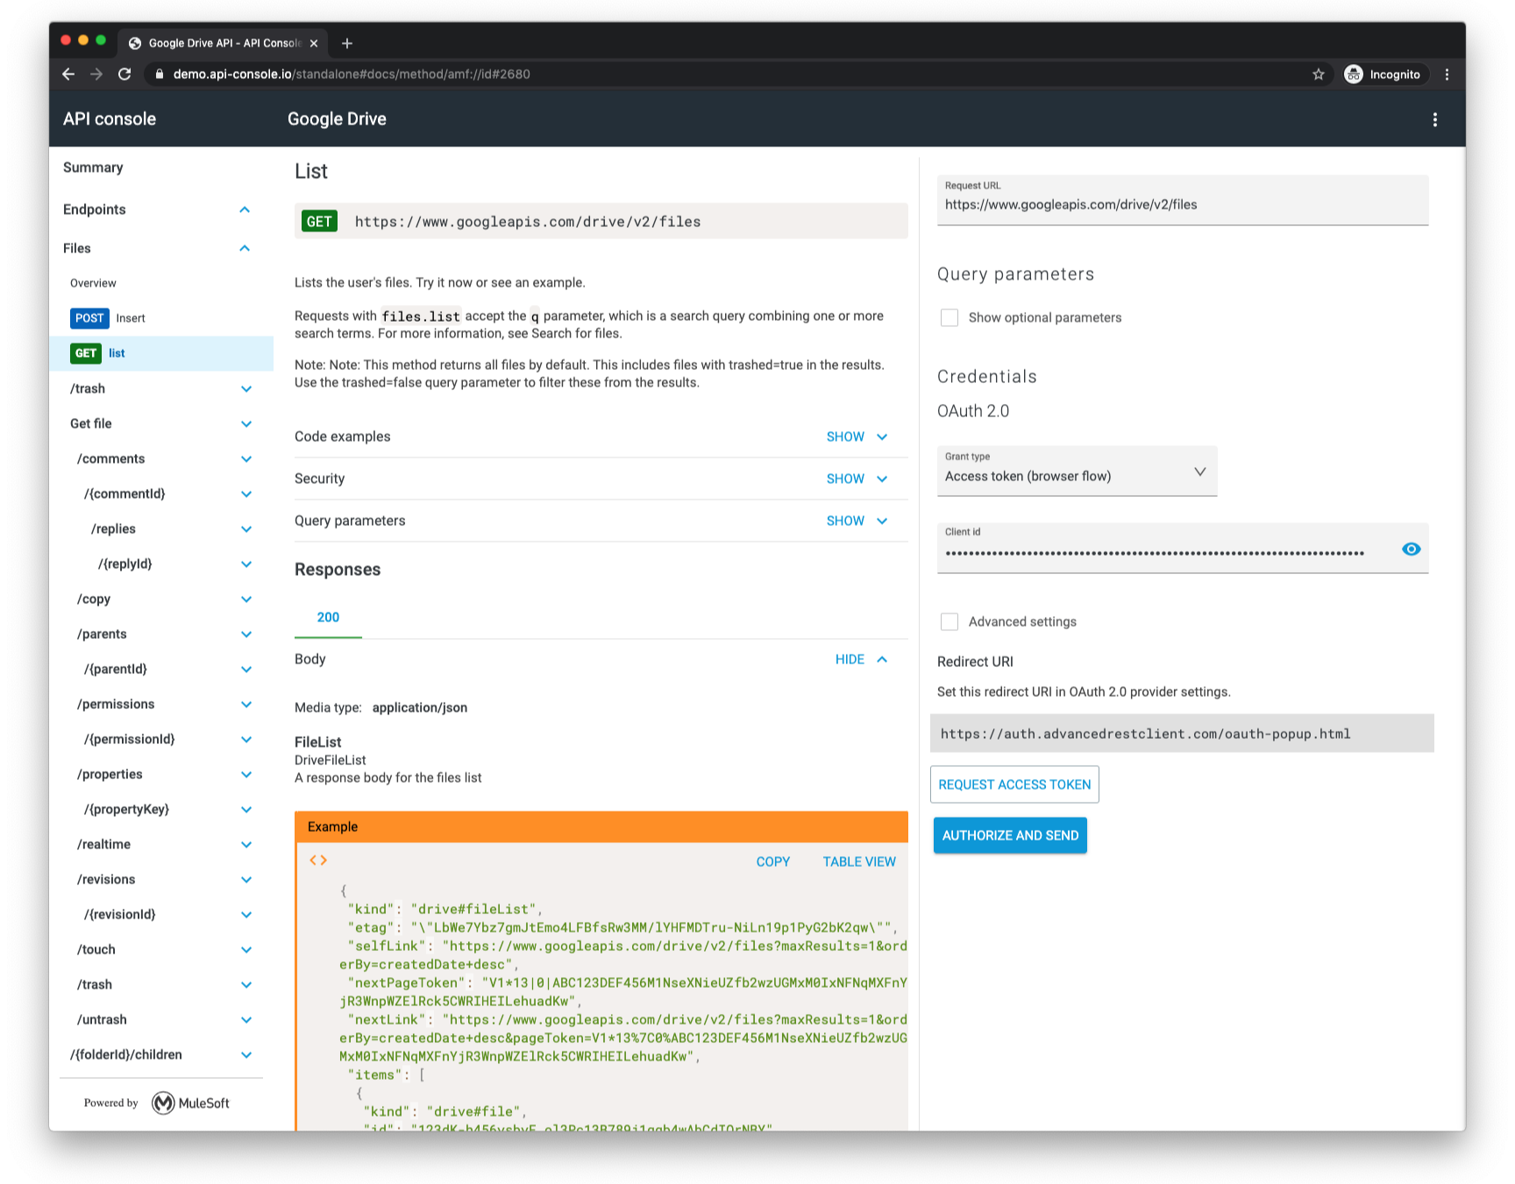Open a new browser tab with plus
1515x1184 pixels.
point(347,43)
